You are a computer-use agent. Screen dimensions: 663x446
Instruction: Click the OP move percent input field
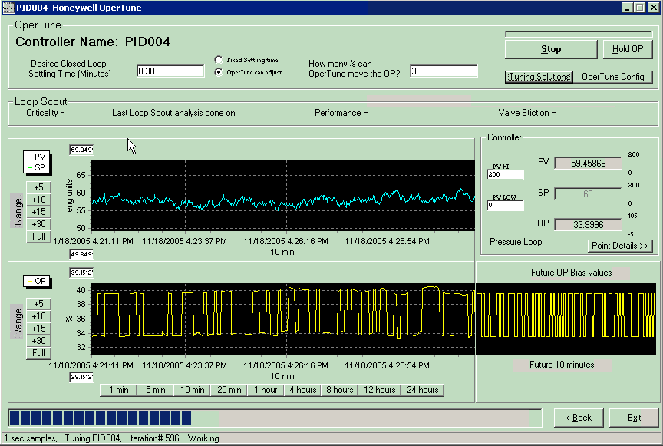444,71
